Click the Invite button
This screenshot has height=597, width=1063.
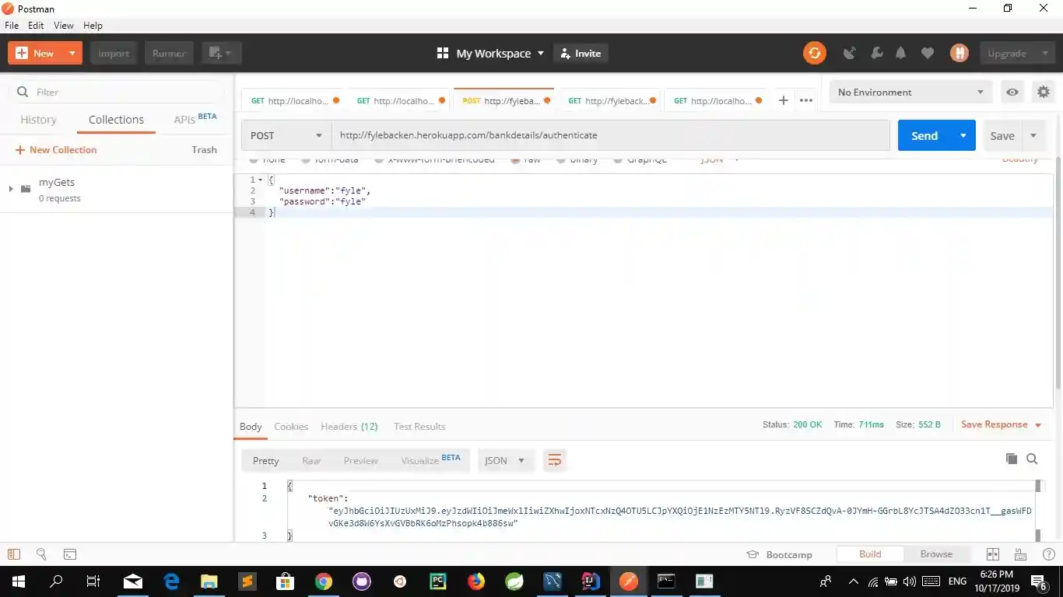pos(581,53)
